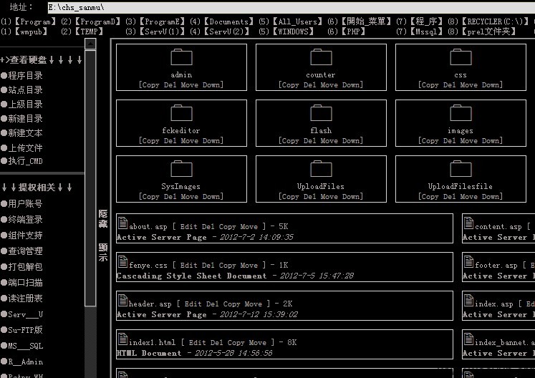Viewport: 535px width, 378px height.
Task: Open the admin folder icon
Action: pos(181,57)
